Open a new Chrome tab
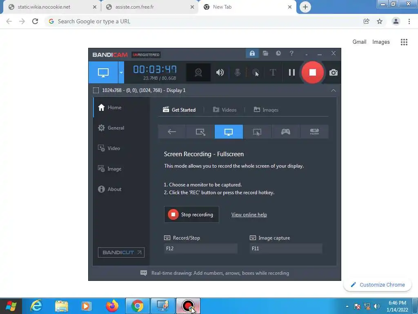Screen dimensions: 418x314 coord(305,7)
